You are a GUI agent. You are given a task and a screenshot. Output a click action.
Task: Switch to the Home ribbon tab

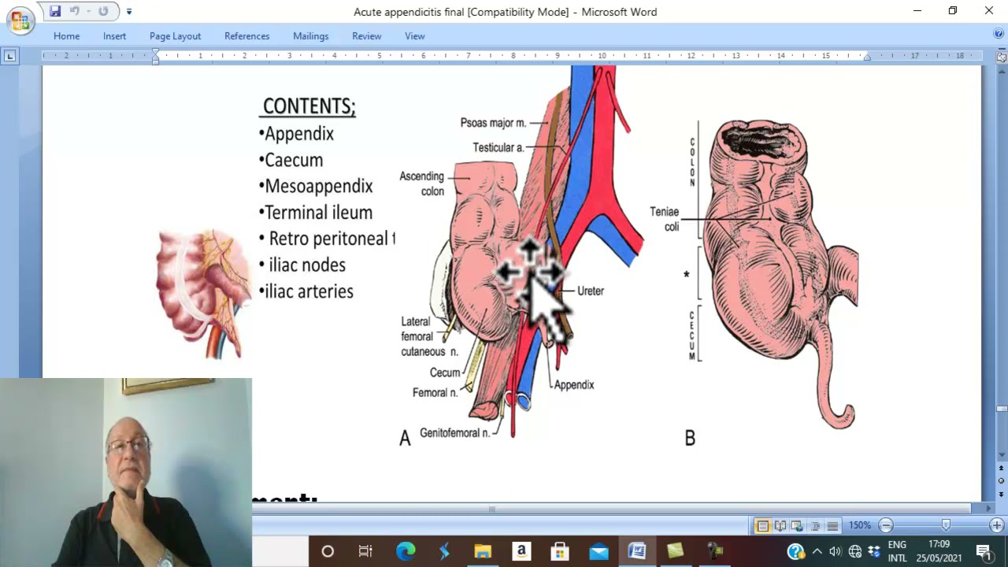point(66,36)
